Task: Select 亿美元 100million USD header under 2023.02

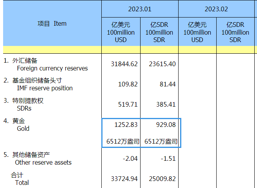Action: 197,32
